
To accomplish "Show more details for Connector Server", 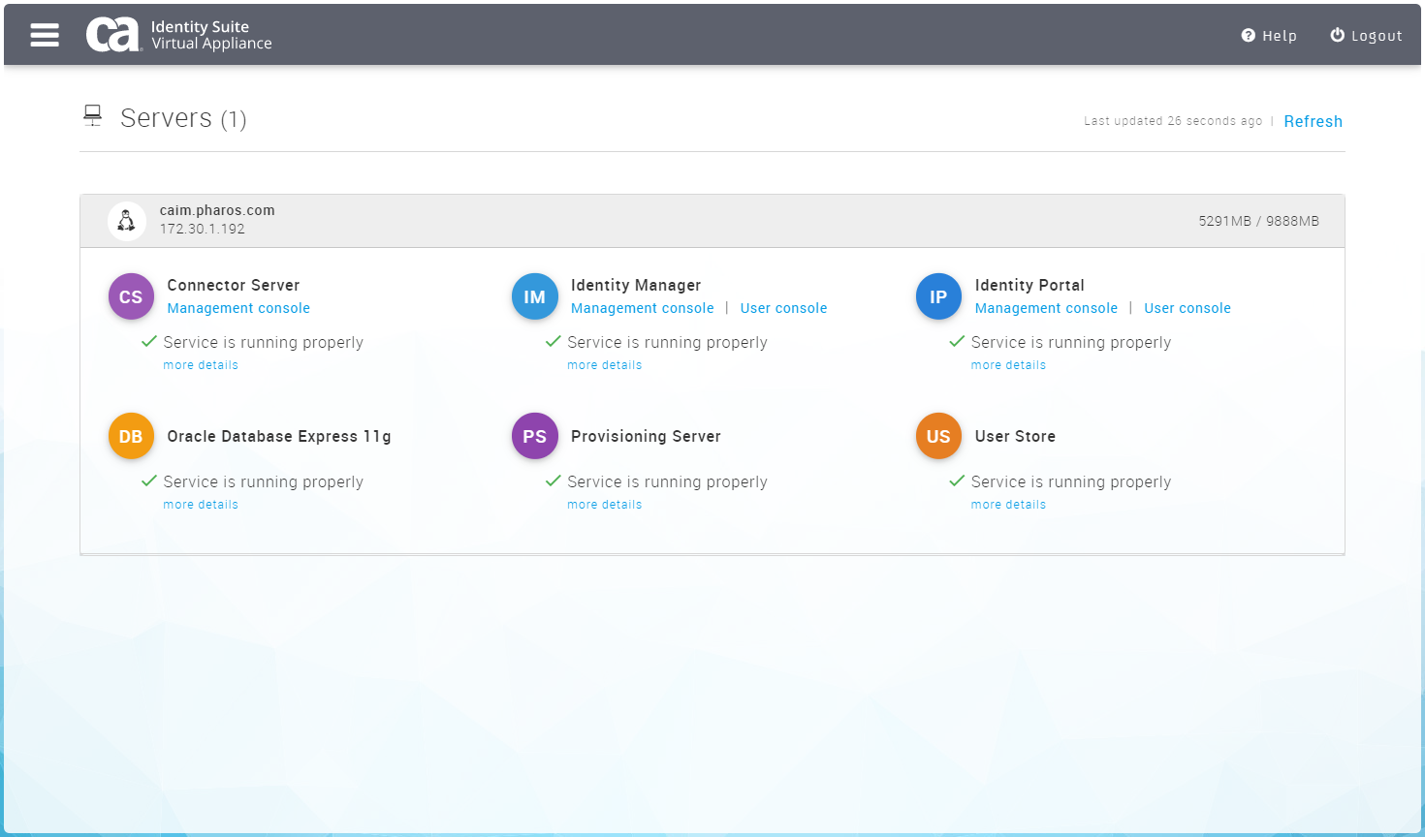I will pos(201,365).
